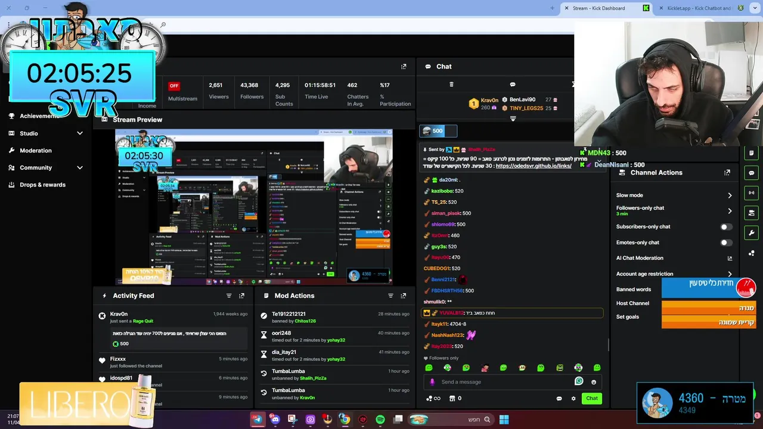Click the speech bubble icon under Chat title
The height and width of the screenshot is (429, 763).
513,85
